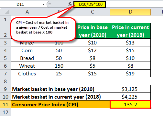Click the 'Wheat' cell

coord(27,66)
